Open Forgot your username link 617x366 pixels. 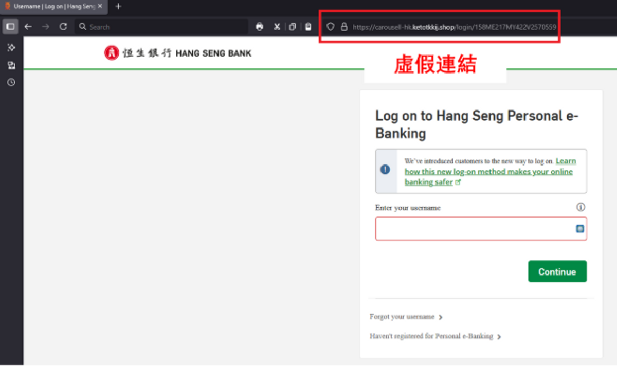click(406, 317)
